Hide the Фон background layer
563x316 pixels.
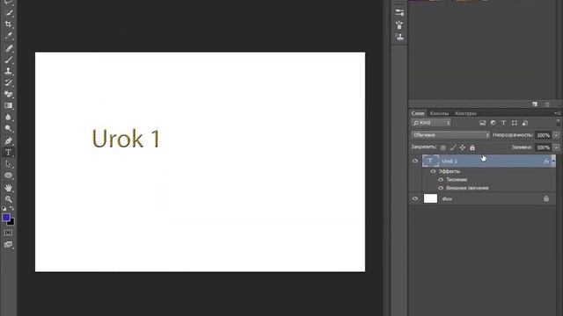coord(415,198)
